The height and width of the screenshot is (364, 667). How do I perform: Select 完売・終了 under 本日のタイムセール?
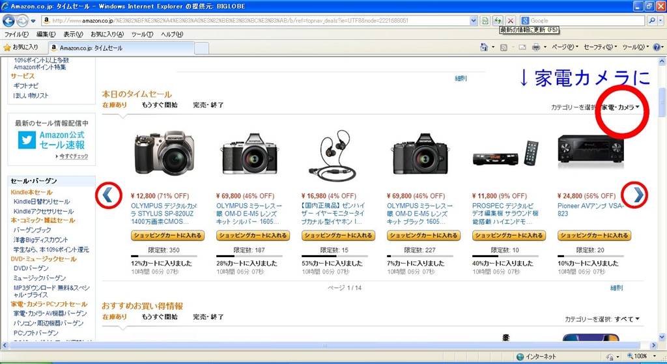[x=208, y=105]
